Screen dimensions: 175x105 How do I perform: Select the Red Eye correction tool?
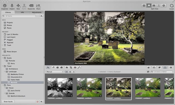75,68
